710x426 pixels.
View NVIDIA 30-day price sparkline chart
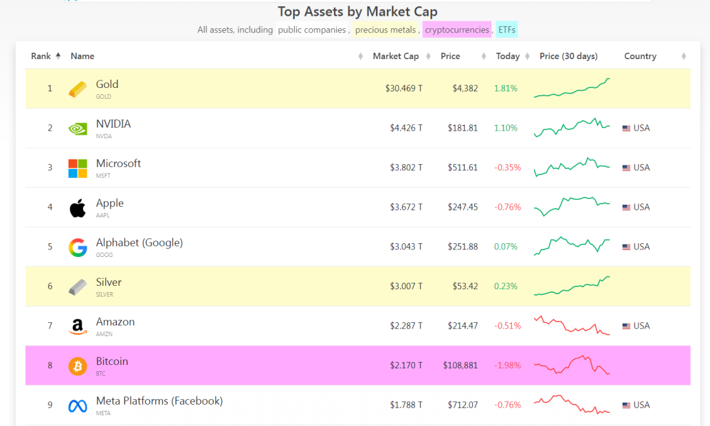[x=571, y=128]
